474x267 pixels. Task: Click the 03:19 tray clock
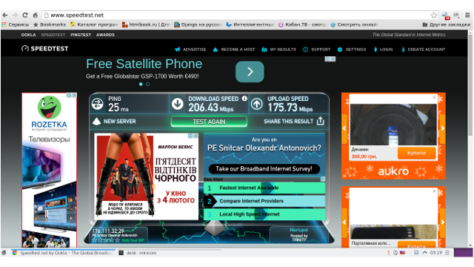coord(436,253)
